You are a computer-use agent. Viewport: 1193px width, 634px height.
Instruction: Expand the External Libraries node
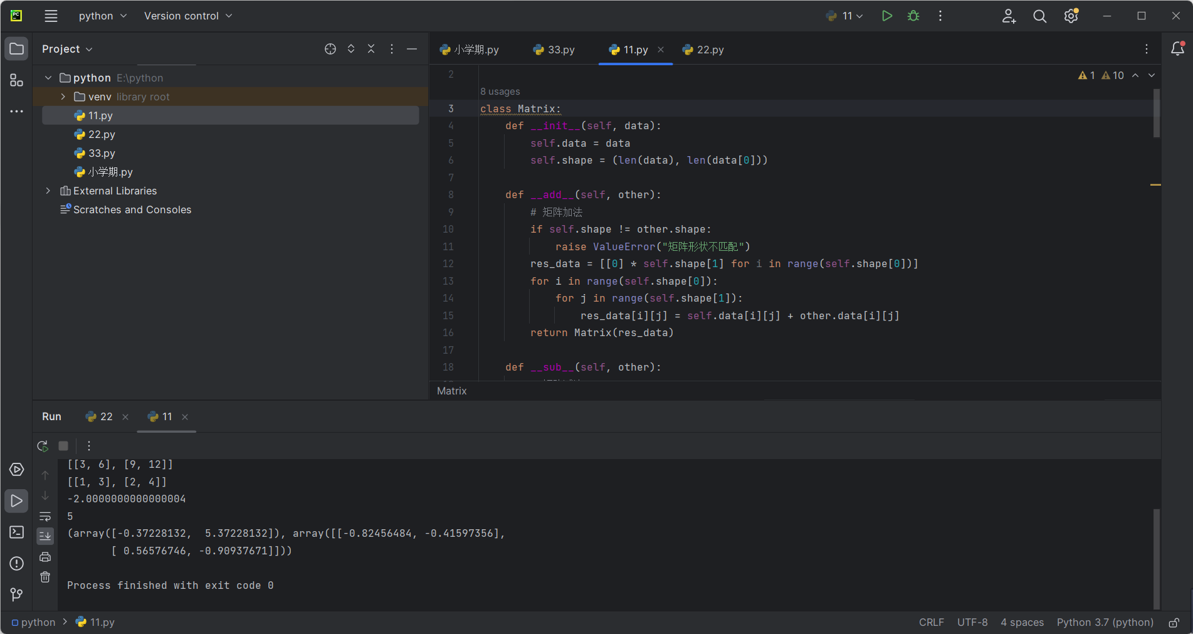click(x=48, y=191)
